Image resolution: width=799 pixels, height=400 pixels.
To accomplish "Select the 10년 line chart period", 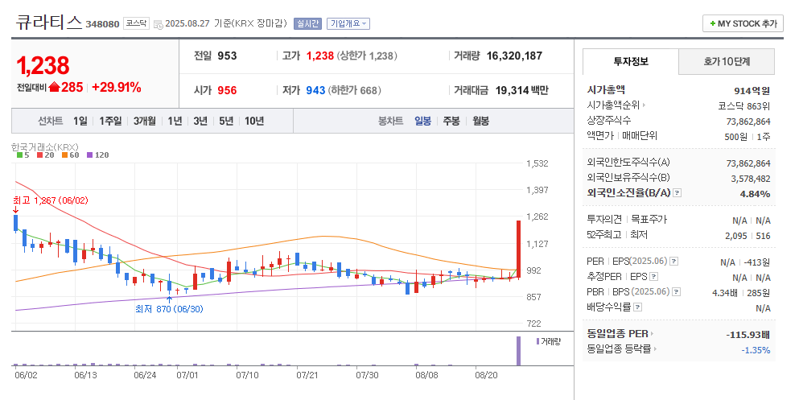I will (254, 121).
